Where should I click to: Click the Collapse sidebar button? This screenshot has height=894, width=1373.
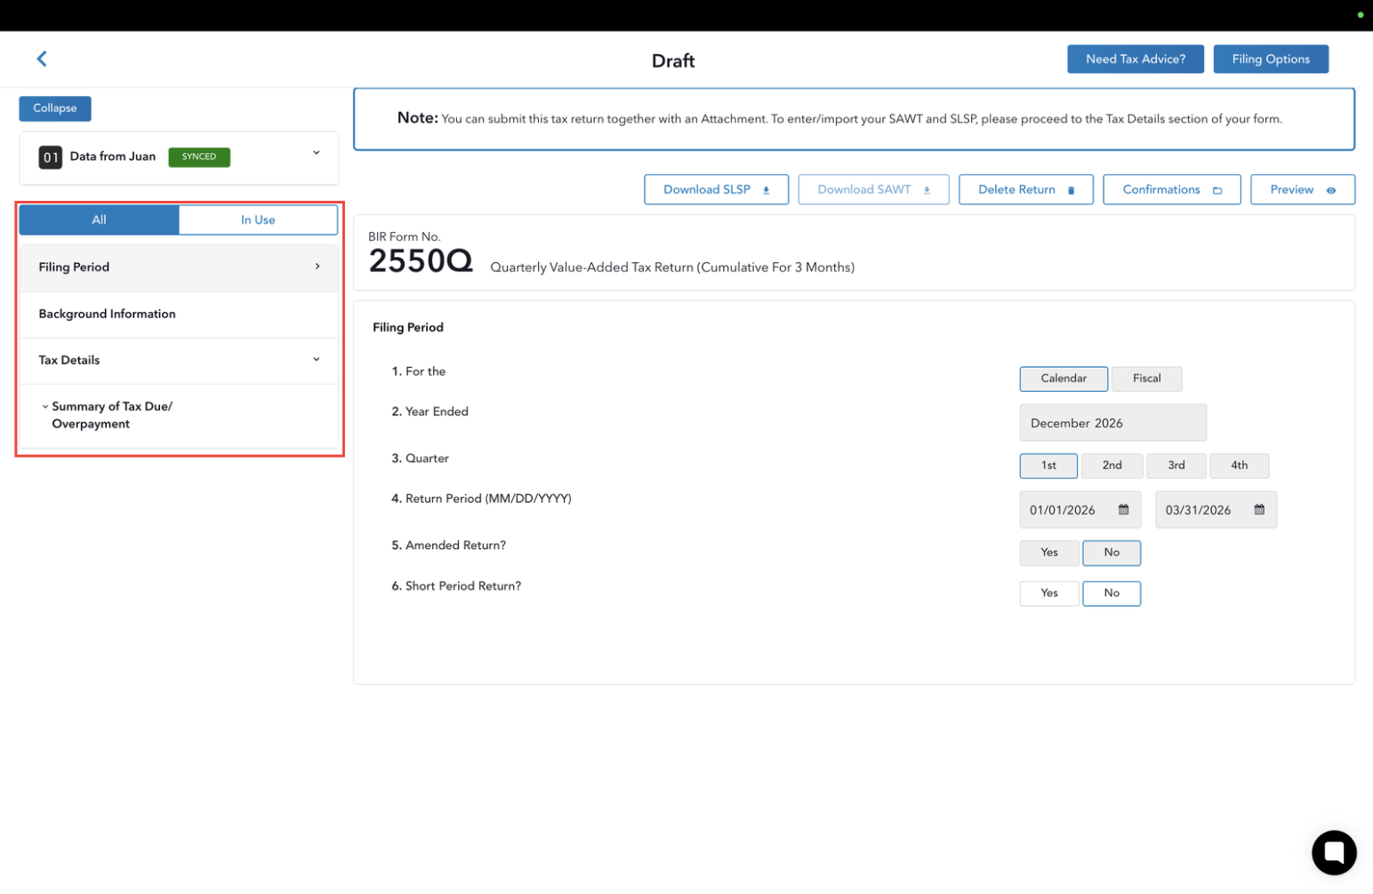click(x=55, y=108)
